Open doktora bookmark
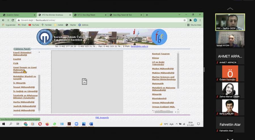The width and height of the screenshot is (255, 140). point(83,25)
